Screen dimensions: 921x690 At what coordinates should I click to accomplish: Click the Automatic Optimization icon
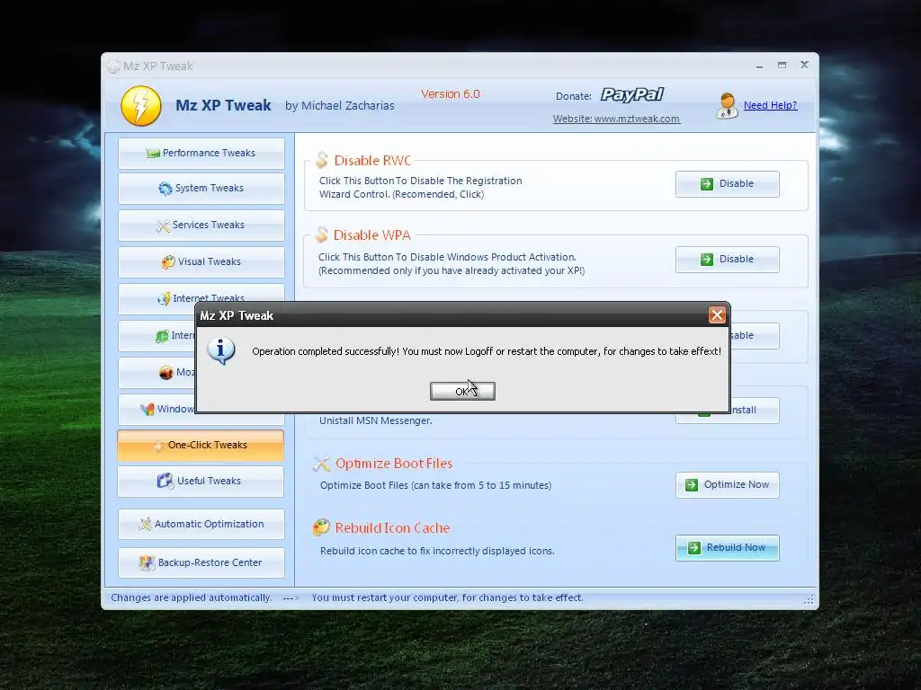pyautogui.click(x=145, y=524)
